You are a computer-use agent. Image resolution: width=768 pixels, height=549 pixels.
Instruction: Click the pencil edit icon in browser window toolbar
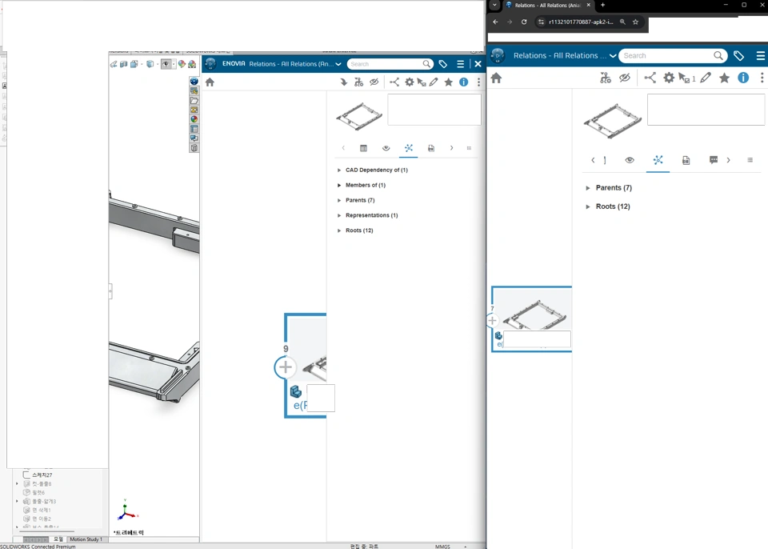point(706,78)
